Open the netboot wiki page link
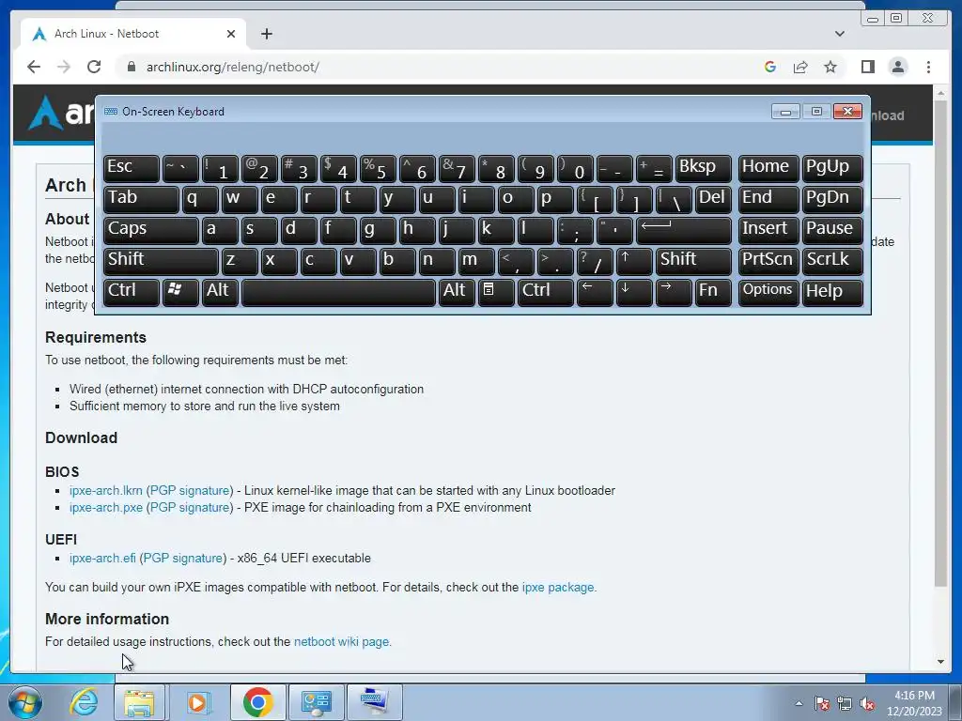The image size is (962, 721). coord(341,642)
